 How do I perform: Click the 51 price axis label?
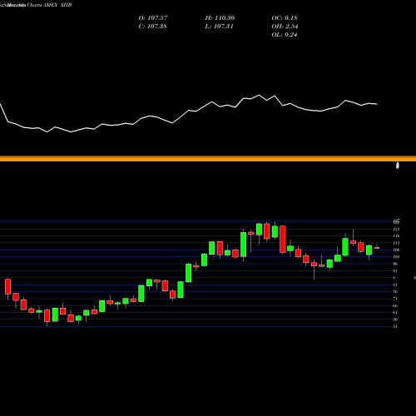coord(395,326)
